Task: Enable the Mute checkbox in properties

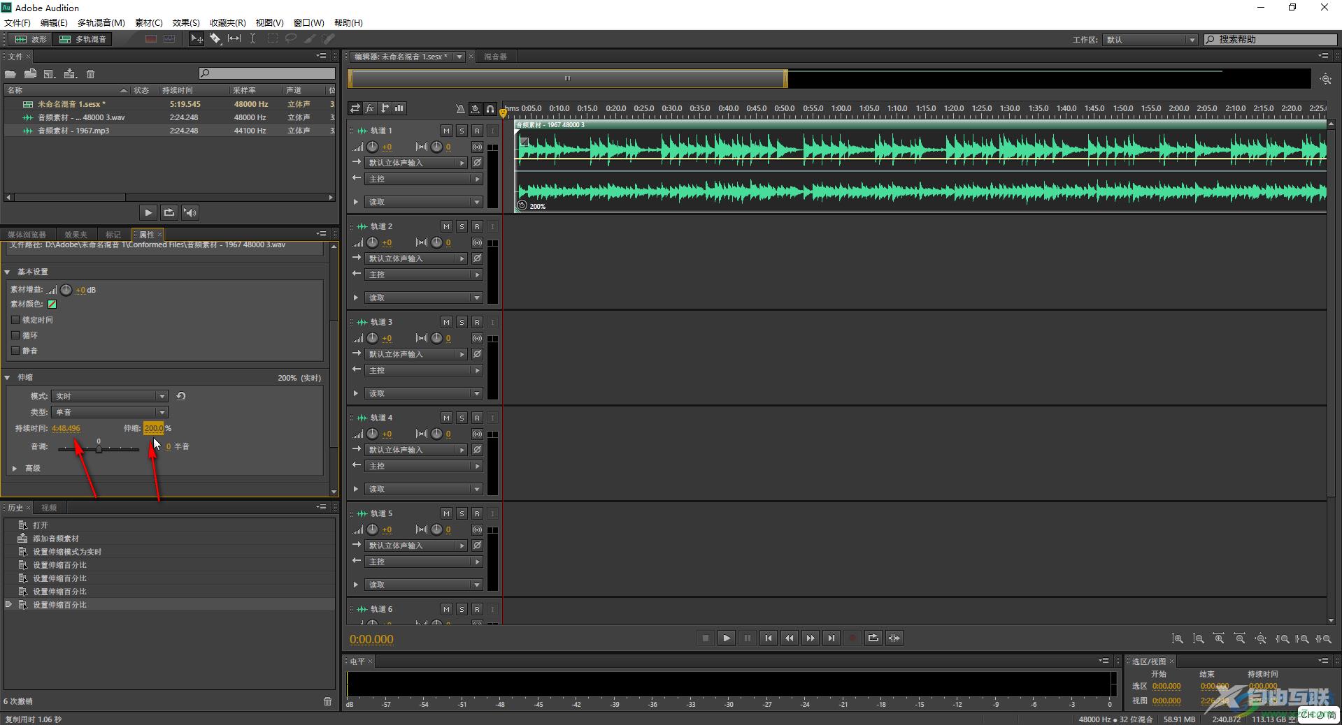Action: [15, 351]
